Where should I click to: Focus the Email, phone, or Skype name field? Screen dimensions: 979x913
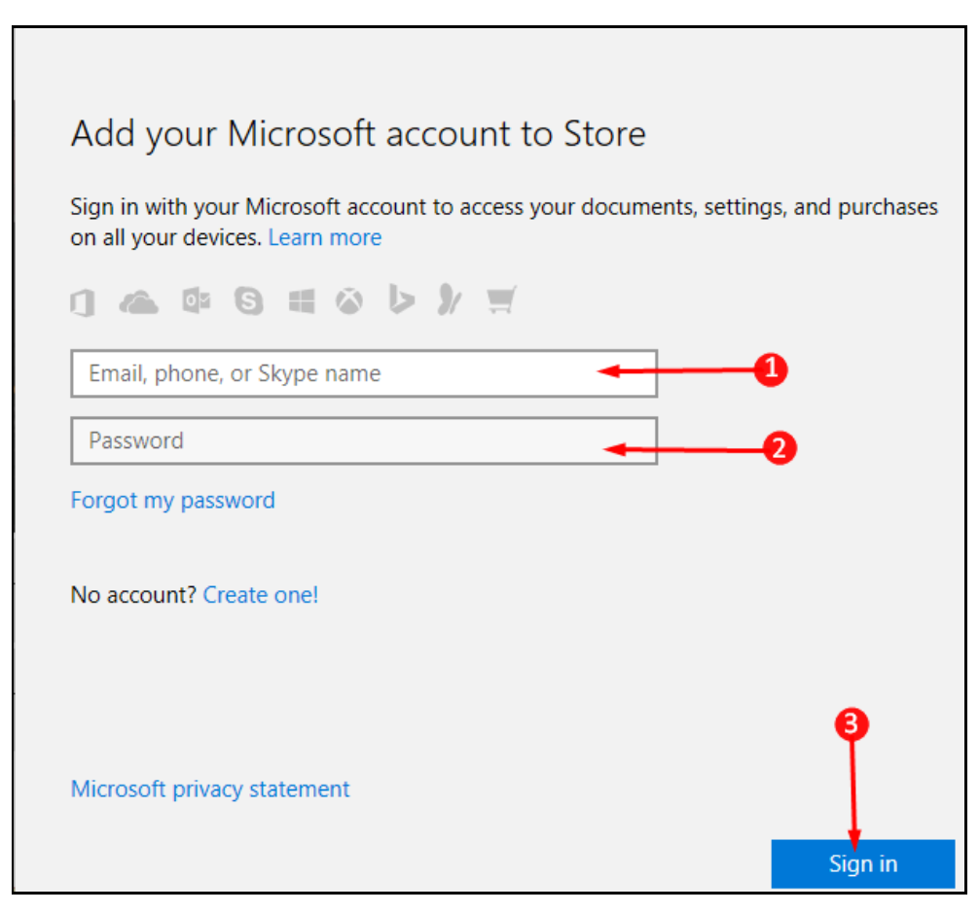[364, 373]
